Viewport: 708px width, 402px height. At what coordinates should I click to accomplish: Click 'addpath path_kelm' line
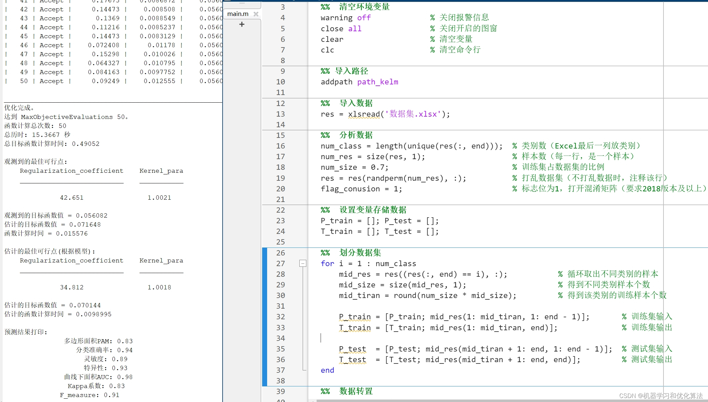359,82
